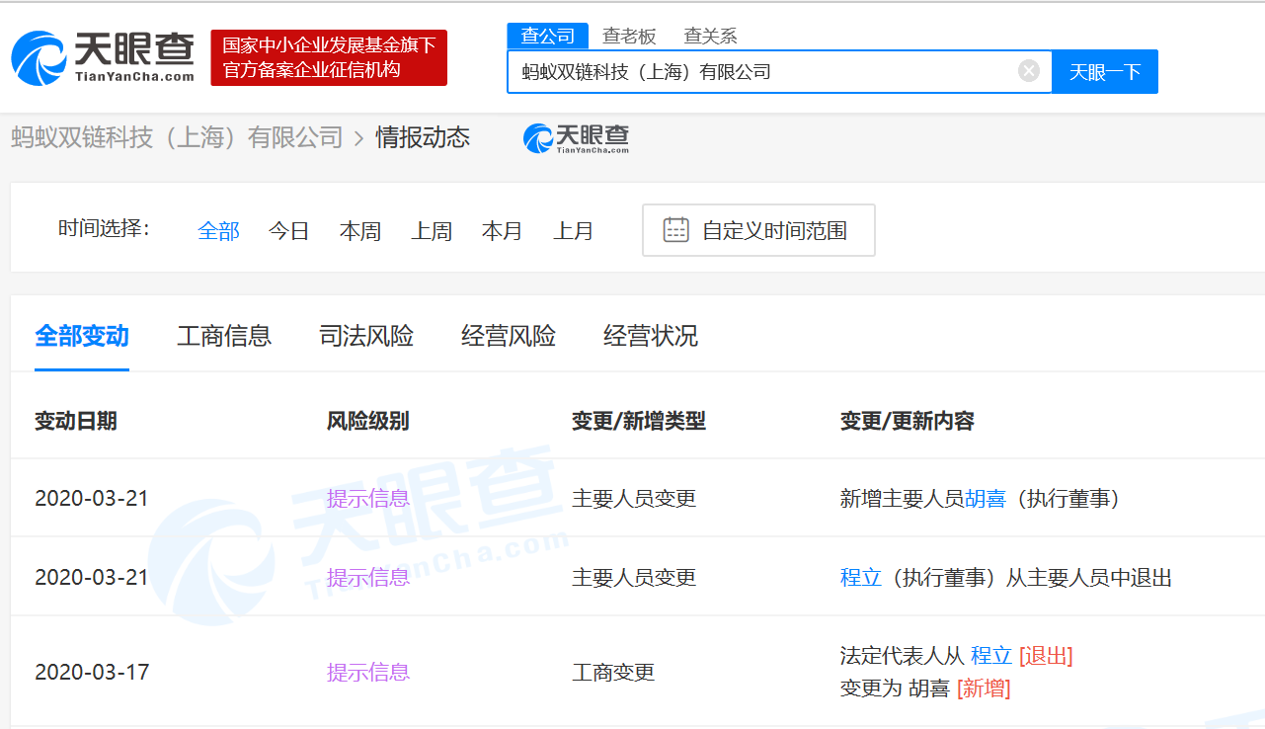
Task: Switch to the 查老板 search tab
Action: pyautogui.click(x=629, y=37)
